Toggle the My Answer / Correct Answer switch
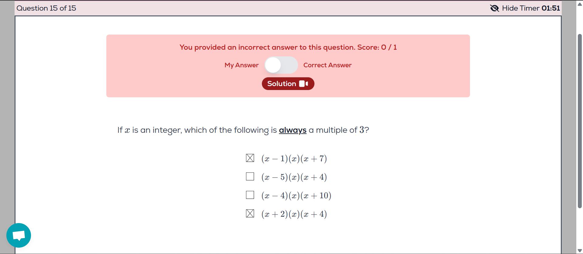Screen dimensions: 583x254 (x=281, y=65)
